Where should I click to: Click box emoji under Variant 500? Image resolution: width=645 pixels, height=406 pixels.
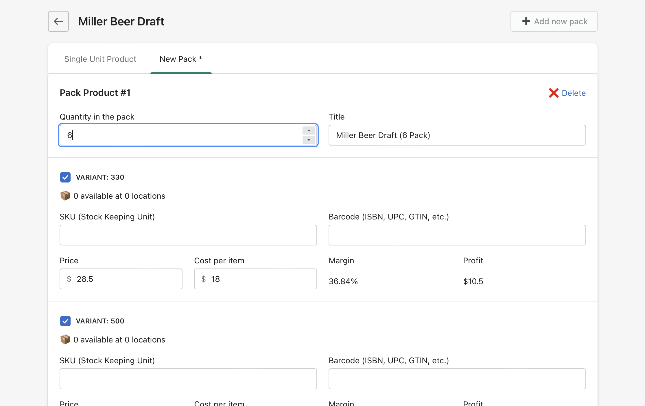pos(65,340)
